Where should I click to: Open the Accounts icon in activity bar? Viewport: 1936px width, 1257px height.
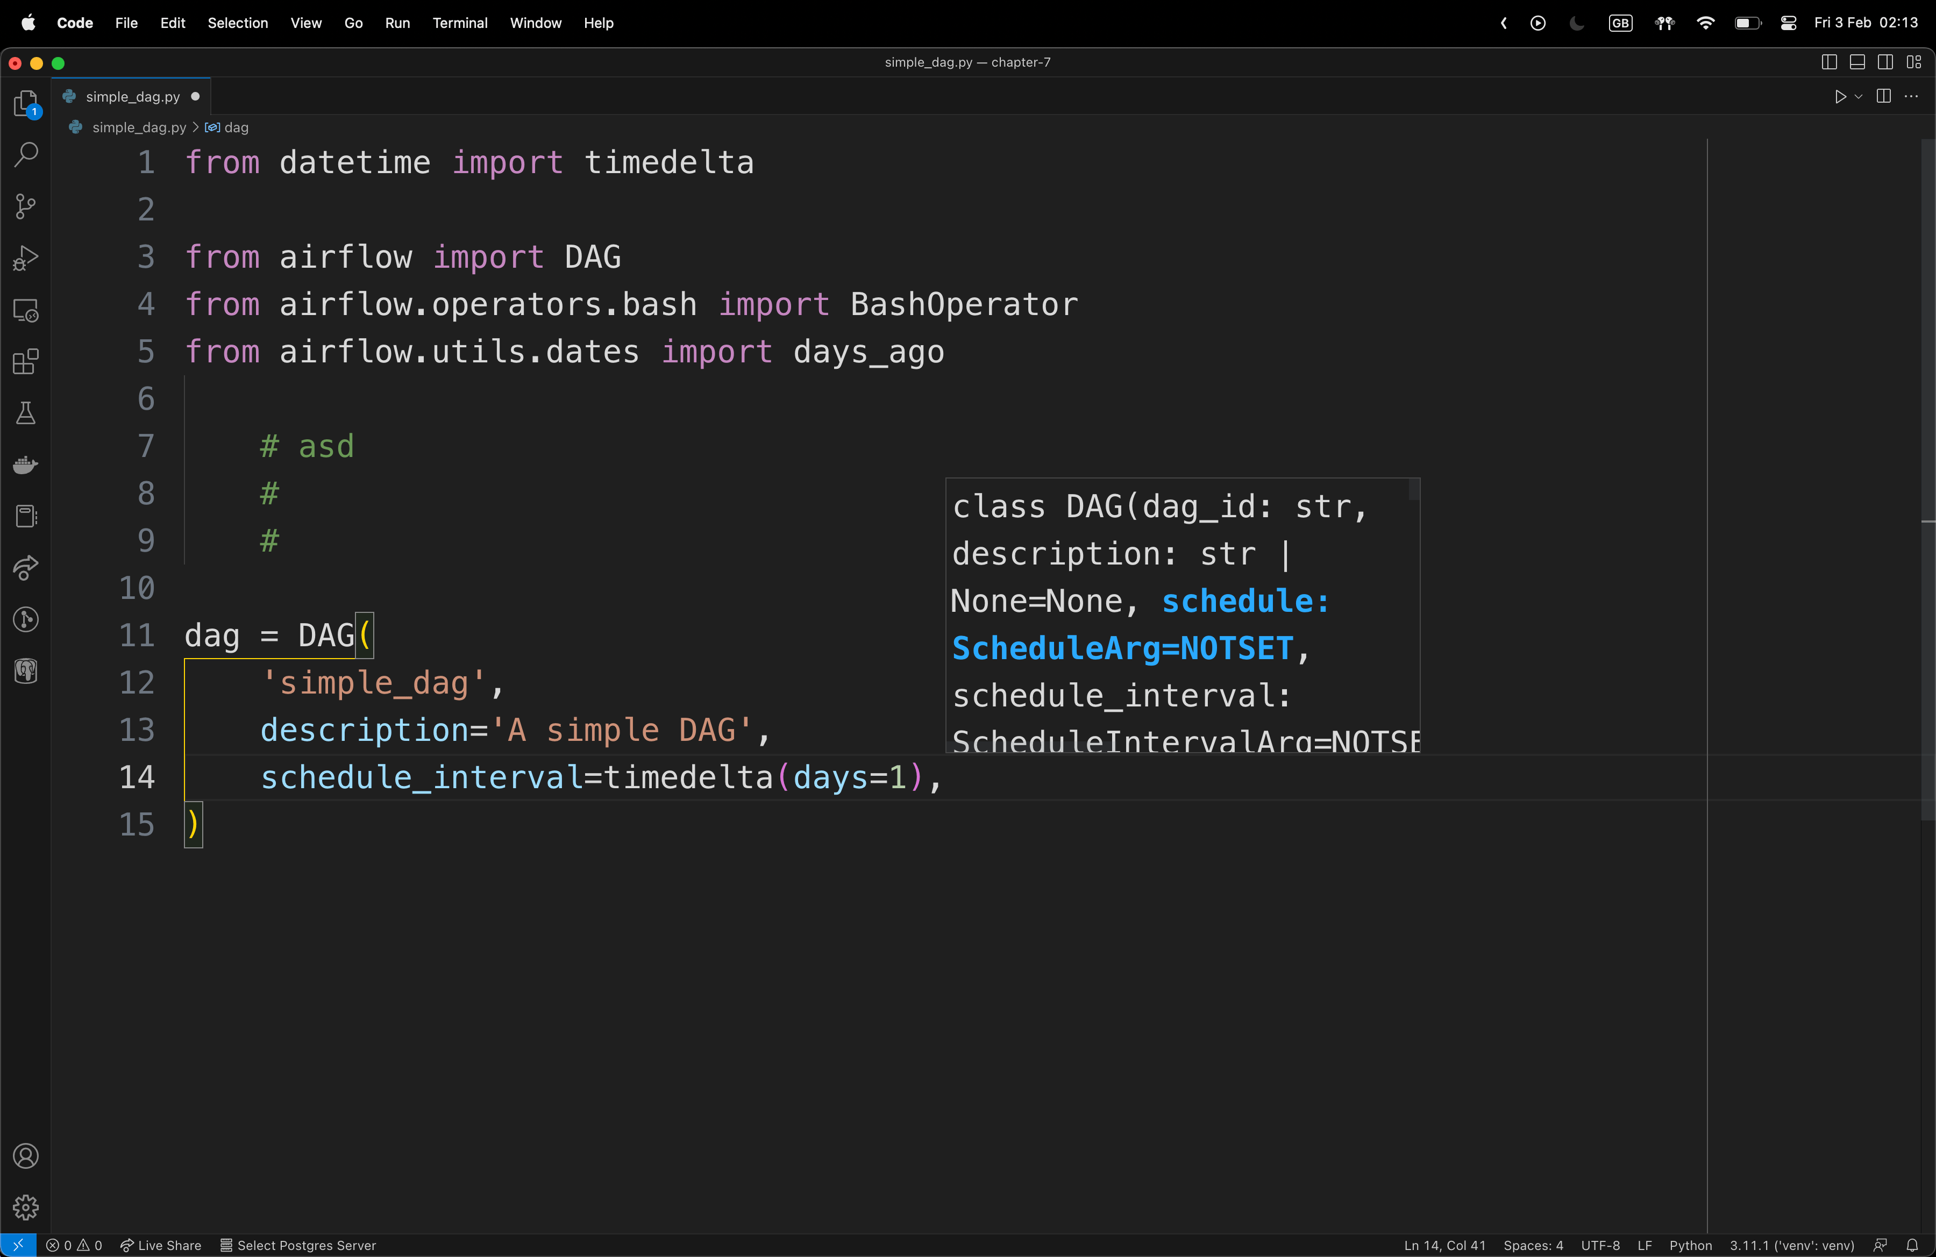click(x=25, y=1155)
